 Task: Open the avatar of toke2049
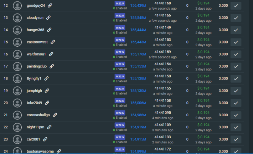tap(17, 103)
